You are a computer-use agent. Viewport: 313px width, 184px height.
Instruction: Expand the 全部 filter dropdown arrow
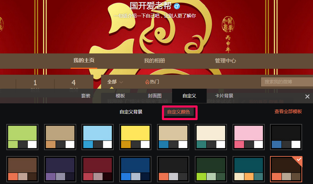(x=121, y=82)
